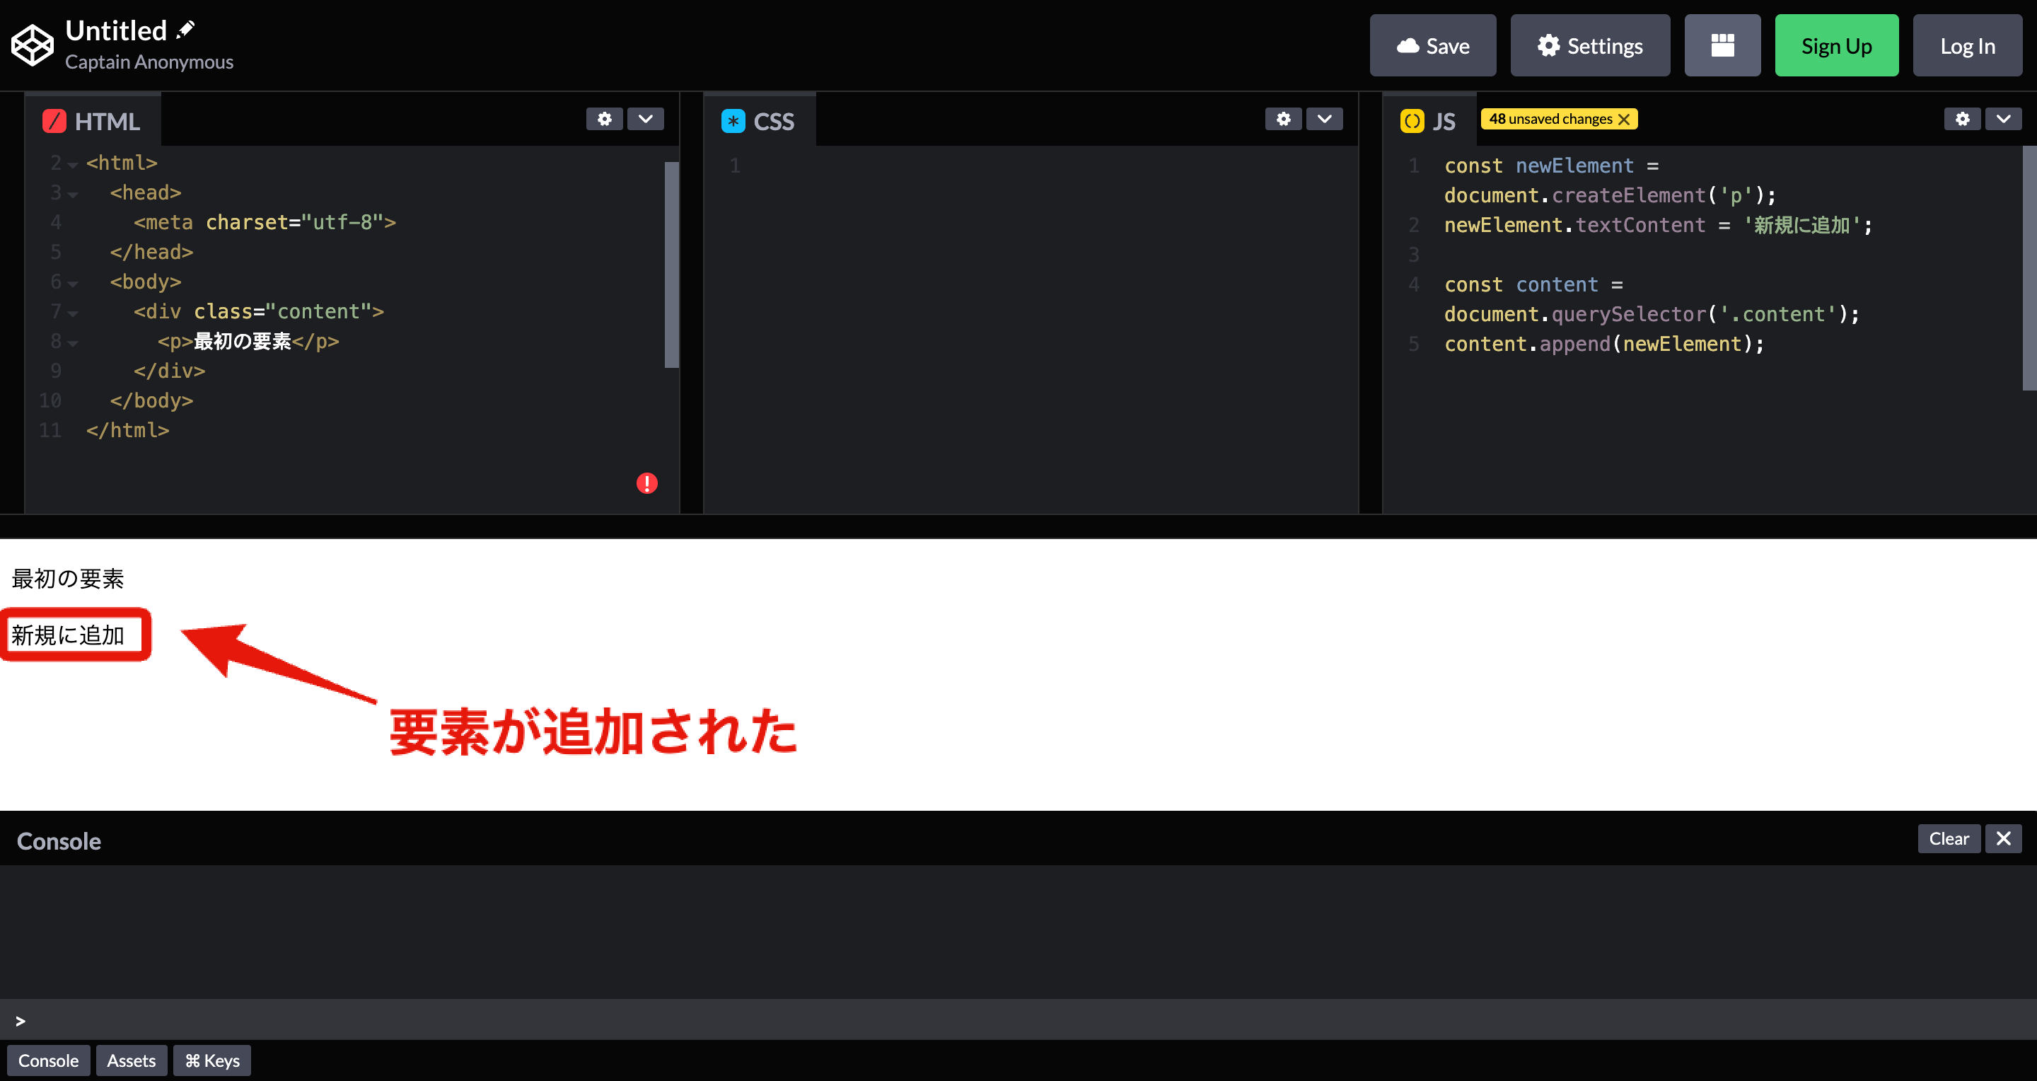The image size is (2037, 1081).
Task: Open the CSS editor settings gear
Action: pos(1284,119)
